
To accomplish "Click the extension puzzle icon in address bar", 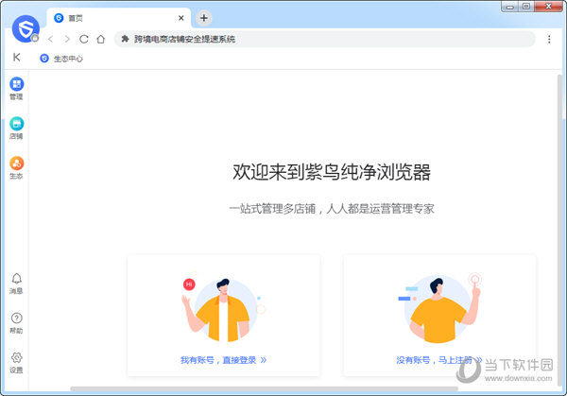I will [x=125, y=39].
